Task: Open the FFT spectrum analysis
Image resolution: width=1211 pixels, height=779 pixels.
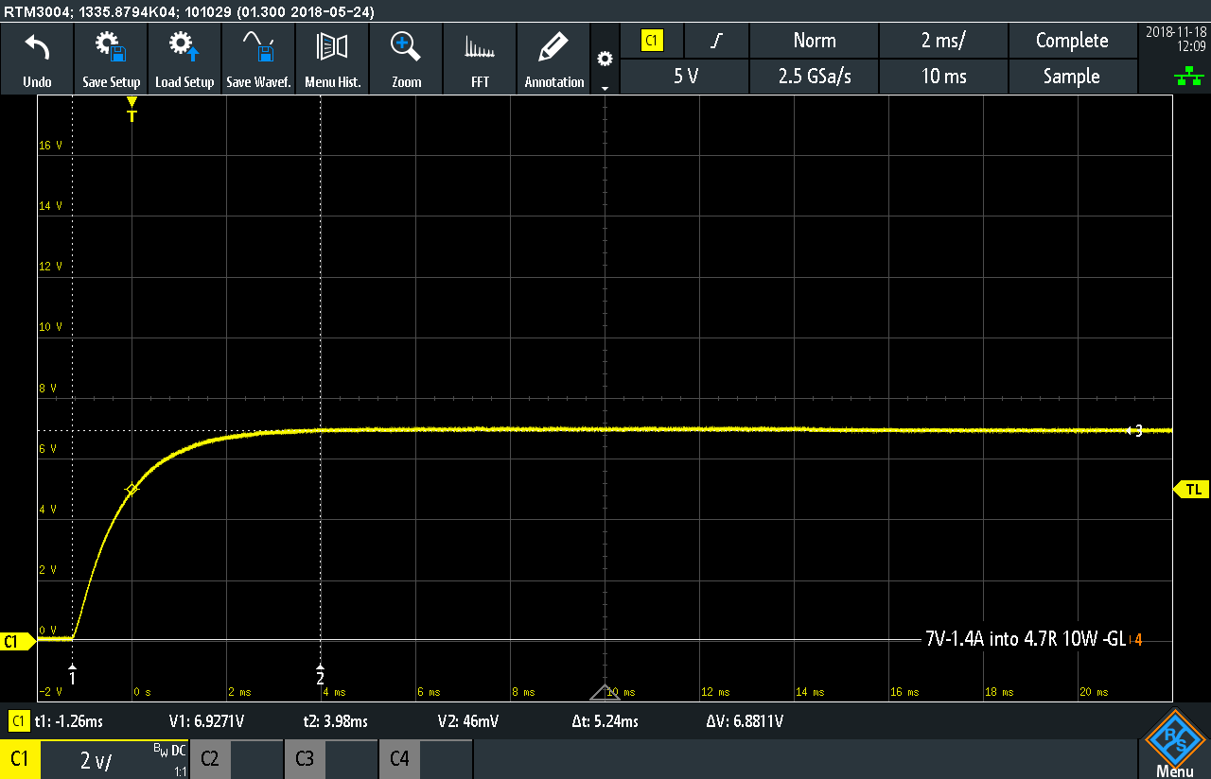Action: (x=480, y=48)
